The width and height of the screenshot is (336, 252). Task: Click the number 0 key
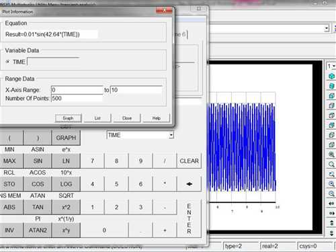[104, 230]
